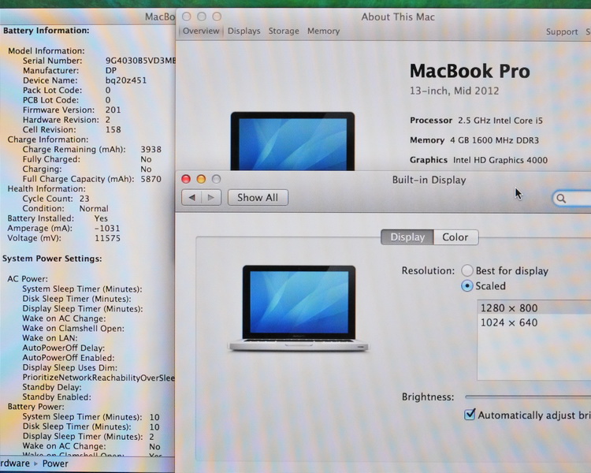Click the Cell Revision value 158
Viewport: 591px width, 473px height.
(113, 130)
